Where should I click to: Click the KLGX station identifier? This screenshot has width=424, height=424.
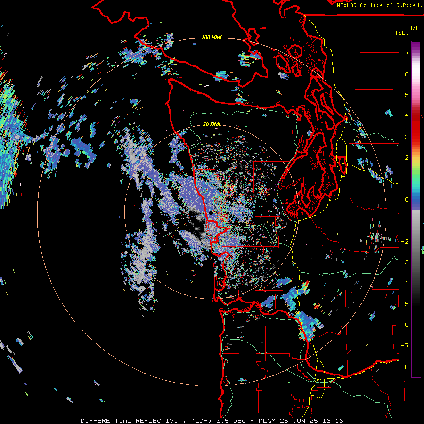(267, 421)
